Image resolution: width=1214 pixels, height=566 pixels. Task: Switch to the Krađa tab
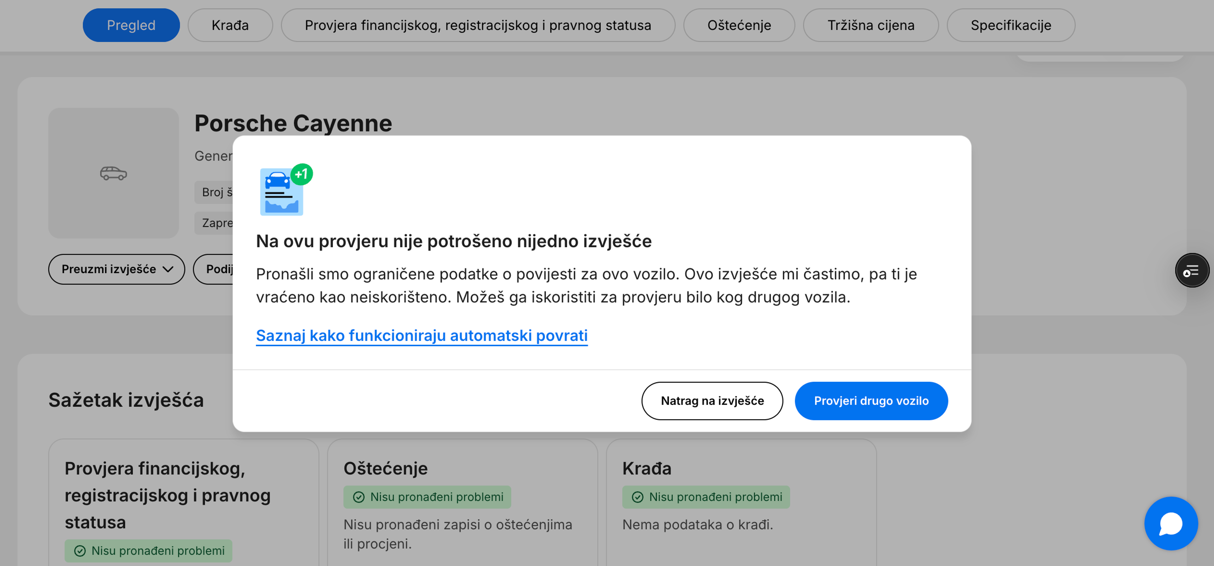[x=230, y=25]
